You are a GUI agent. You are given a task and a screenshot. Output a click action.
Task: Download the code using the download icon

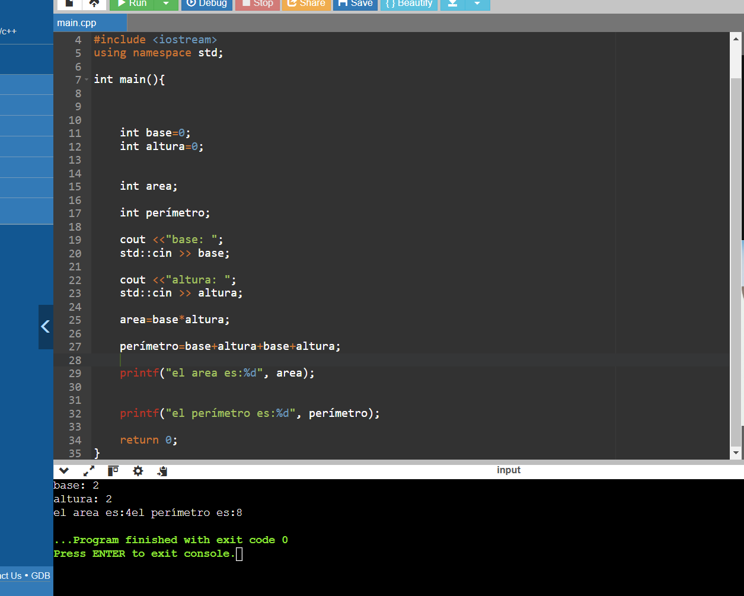(x=452, y=4)
